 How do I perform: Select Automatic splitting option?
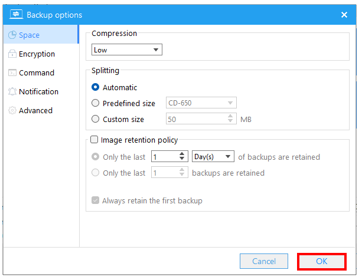click(x=95, y=87)
